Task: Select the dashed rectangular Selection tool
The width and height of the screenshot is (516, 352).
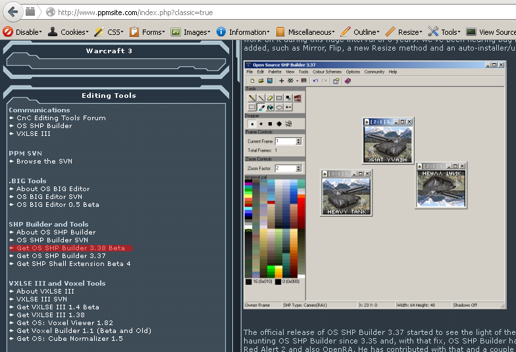Action: click(x=251, y=107)
